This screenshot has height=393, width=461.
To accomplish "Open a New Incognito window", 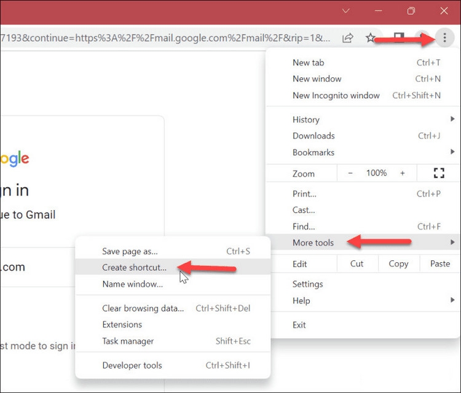I will click(363, 95).
